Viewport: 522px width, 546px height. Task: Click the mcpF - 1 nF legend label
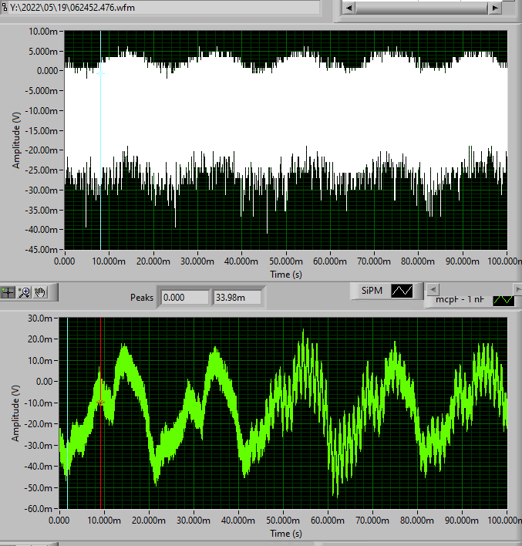point(461,299)
